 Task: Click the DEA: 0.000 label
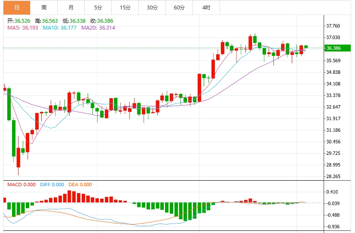click(80, 185)
